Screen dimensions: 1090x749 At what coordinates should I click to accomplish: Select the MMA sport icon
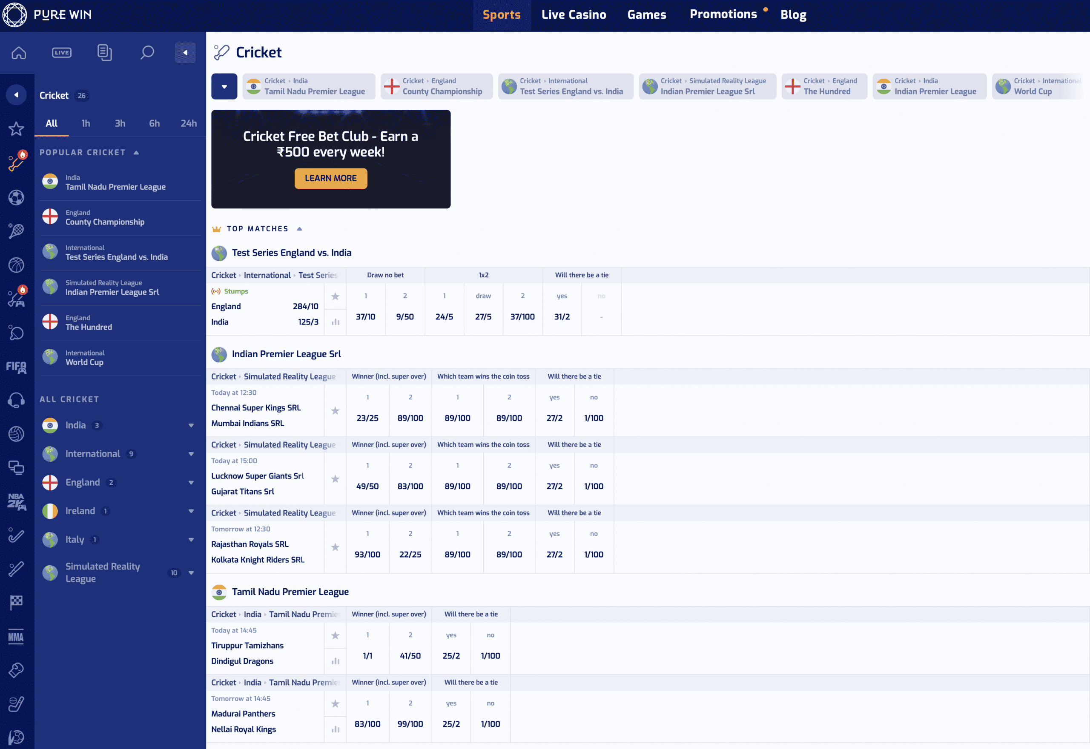17,637
